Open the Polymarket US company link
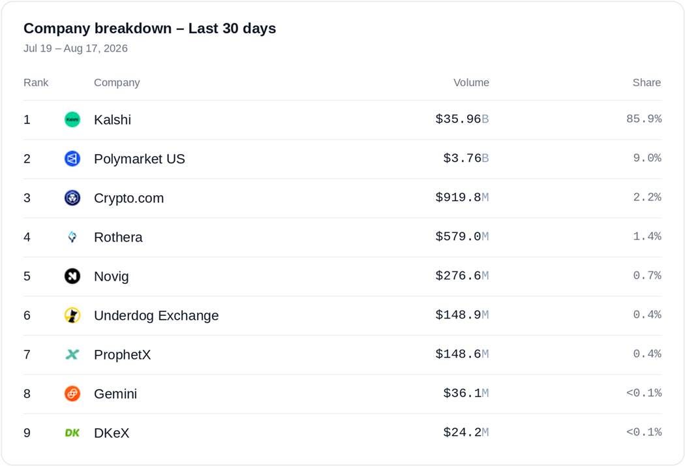 tap(140, 159)
